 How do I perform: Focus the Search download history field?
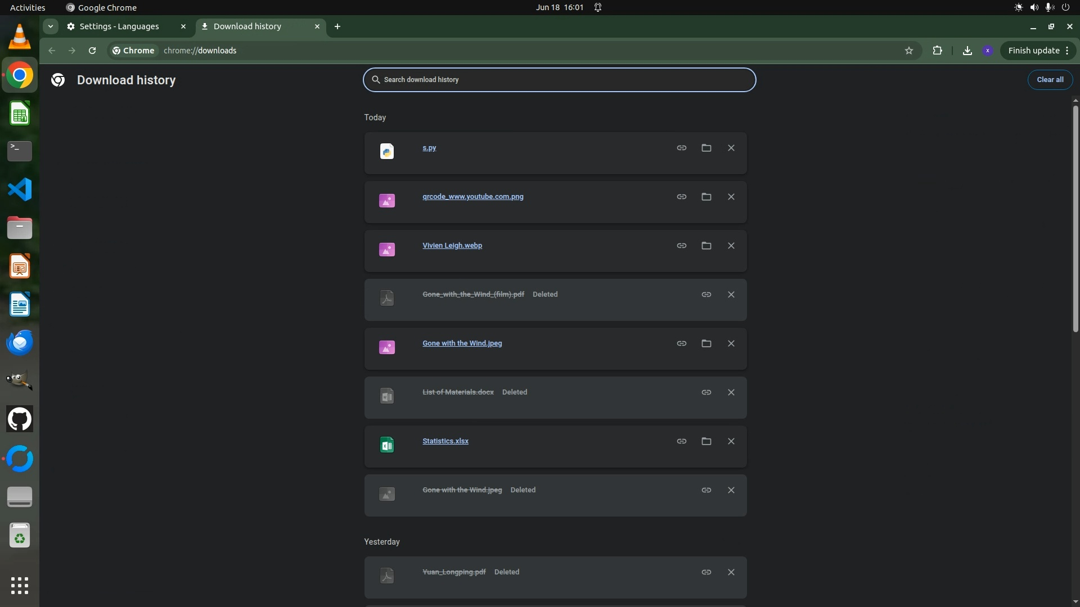tap(559, 80)
